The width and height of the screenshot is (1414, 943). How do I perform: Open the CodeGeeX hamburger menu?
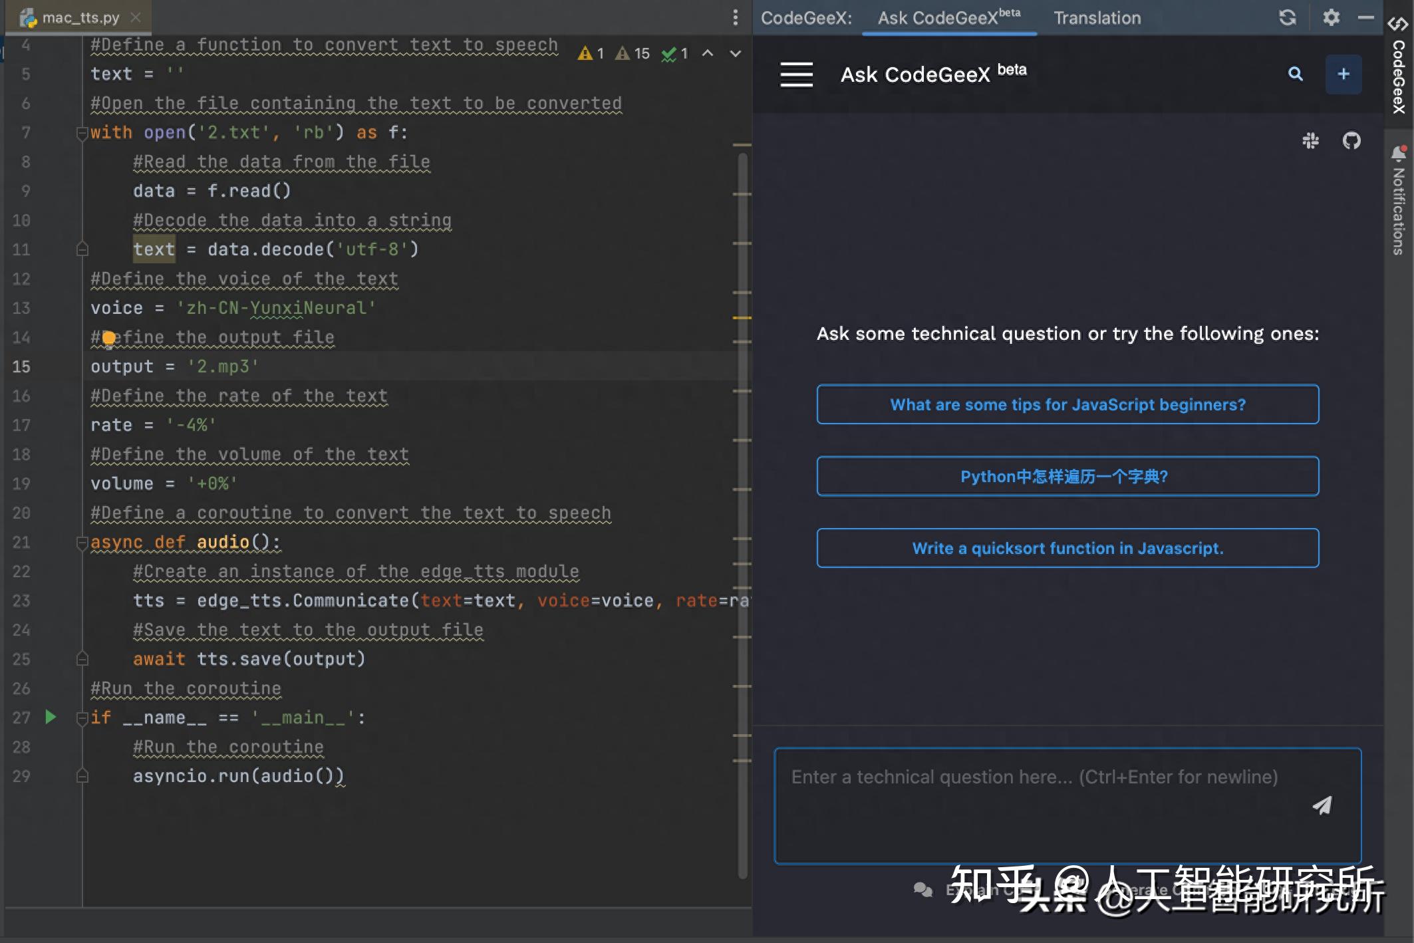tap(796, 74)
